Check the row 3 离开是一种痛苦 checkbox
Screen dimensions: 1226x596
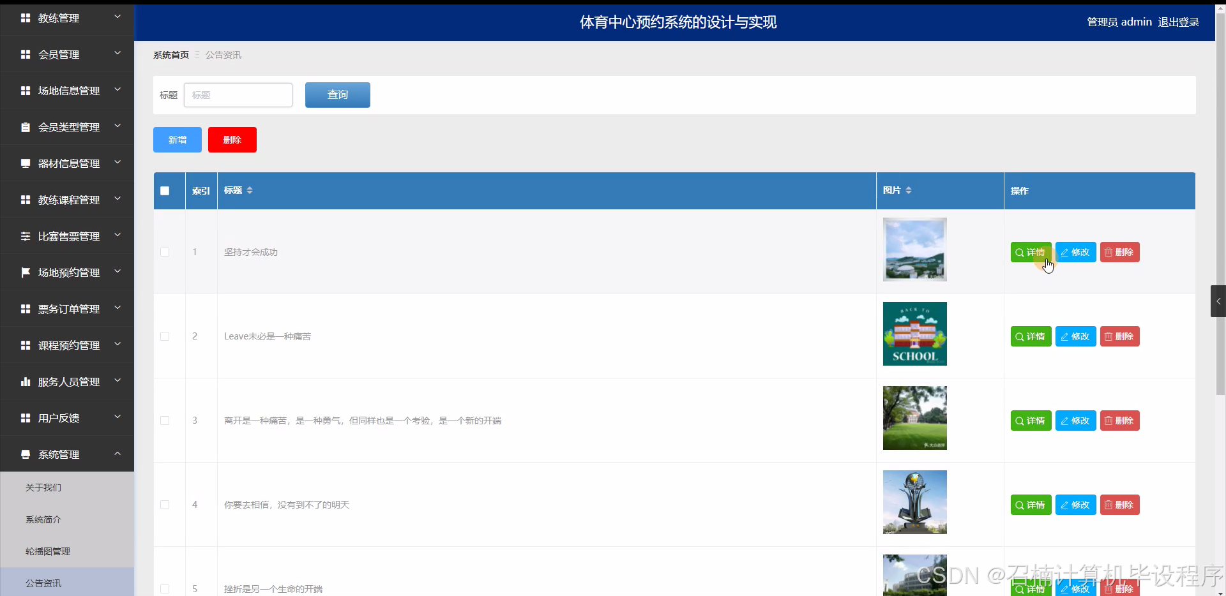pos(165,421)
